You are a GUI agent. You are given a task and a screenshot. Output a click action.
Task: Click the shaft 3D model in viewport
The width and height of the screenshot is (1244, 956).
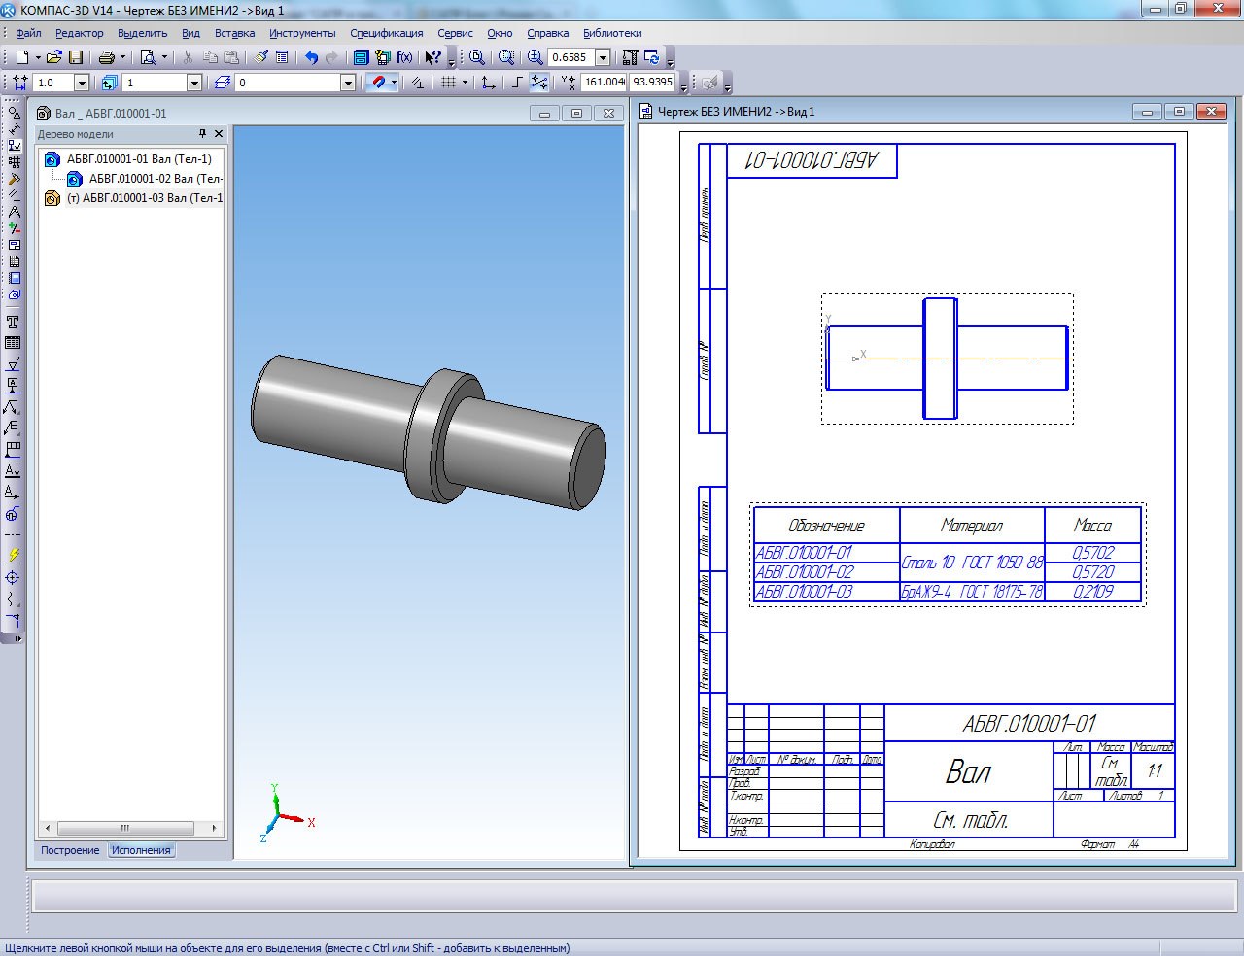coord(428,432)
